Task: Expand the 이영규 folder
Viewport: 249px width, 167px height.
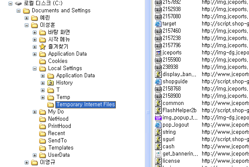Action: (x=26, y=163)
